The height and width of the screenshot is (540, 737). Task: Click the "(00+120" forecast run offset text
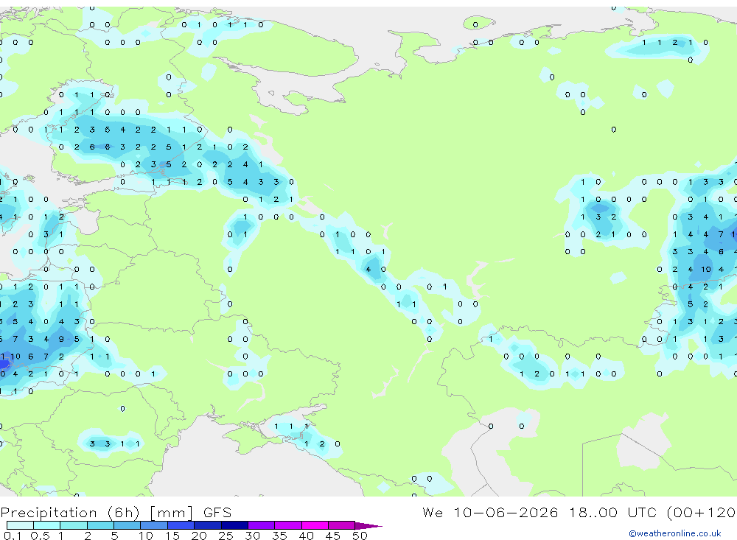coord(702,512)
